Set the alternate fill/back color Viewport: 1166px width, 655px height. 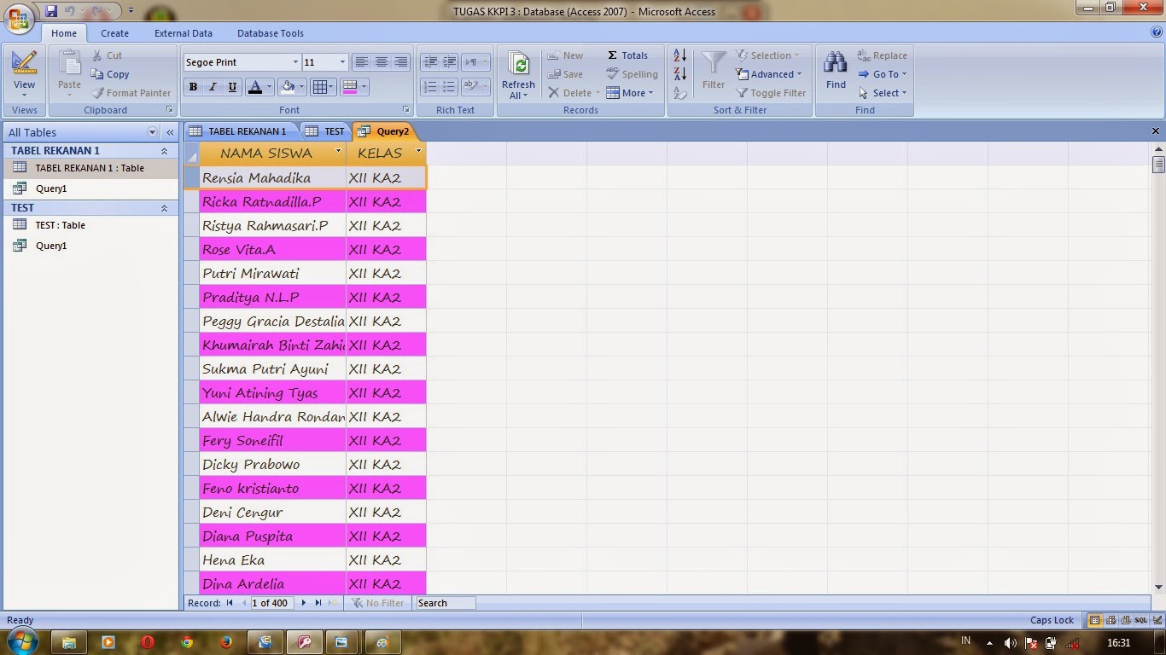349,86
